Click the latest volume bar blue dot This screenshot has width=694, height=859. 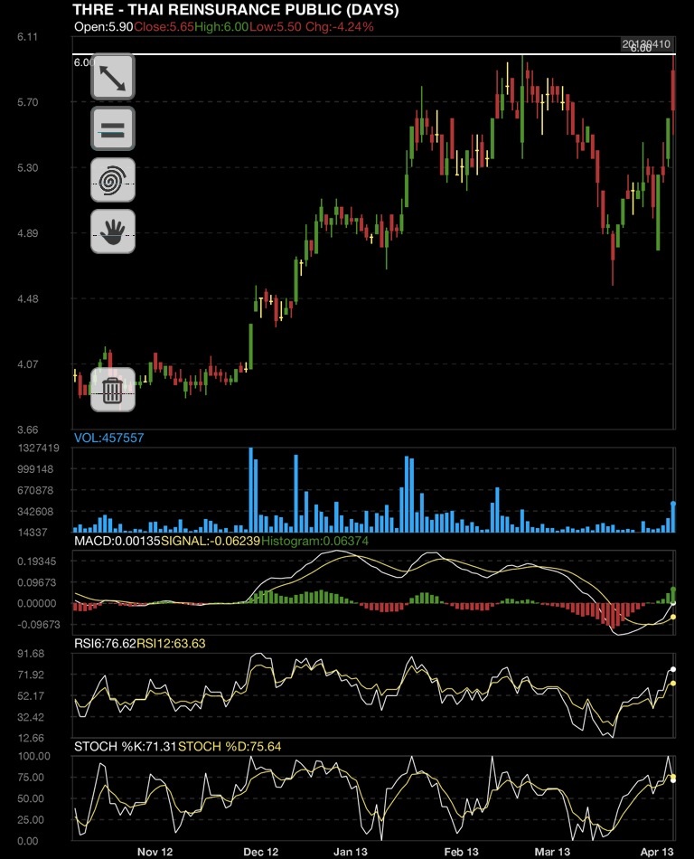pos(673,504)
